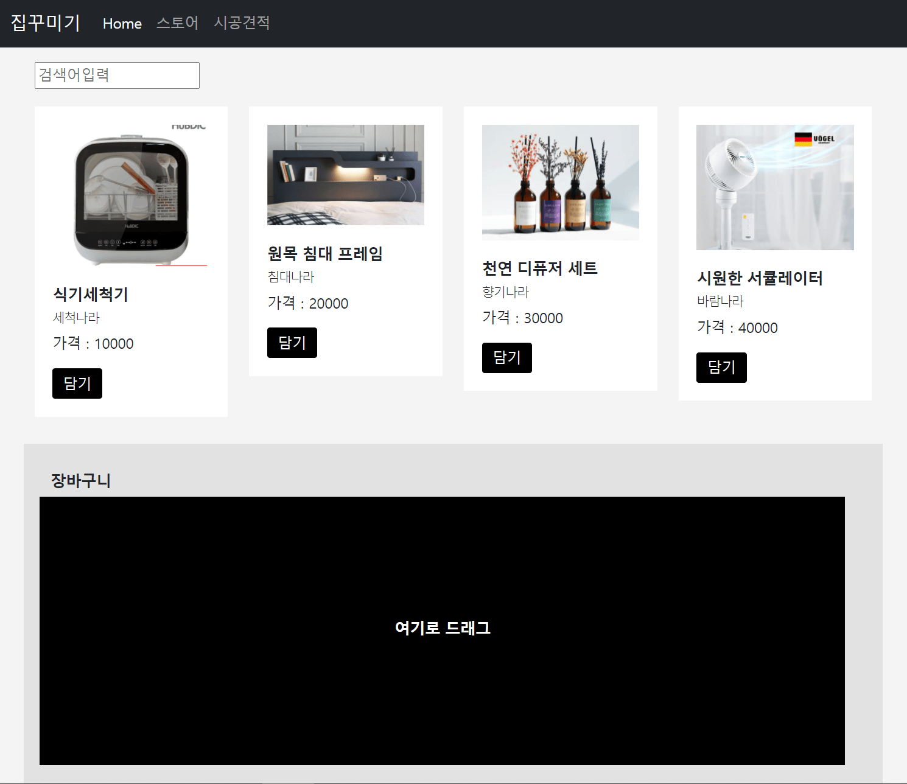Viewport: 907px width, 784px height.
Task: Select the 시원한 서큘레이터 fan image
Action: [774, 187]
